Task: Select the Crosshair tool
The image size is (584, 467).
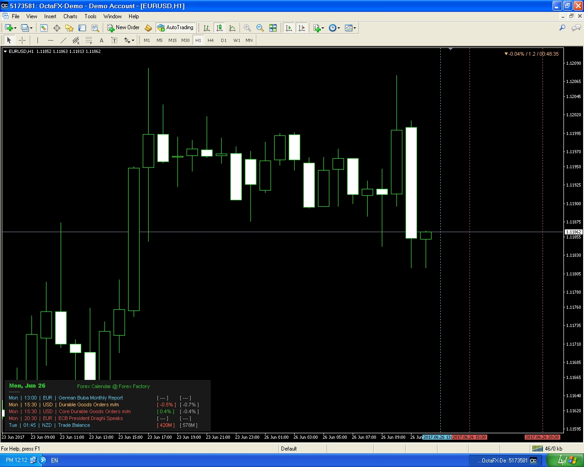Action: [x=22, y=40]
